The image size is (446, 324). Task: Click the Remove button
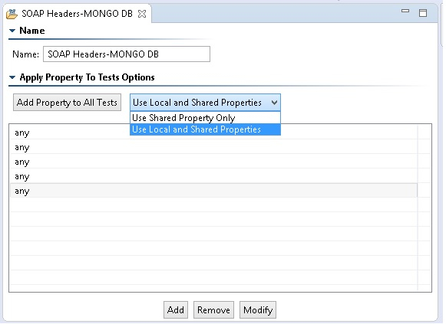coord(213,309)
